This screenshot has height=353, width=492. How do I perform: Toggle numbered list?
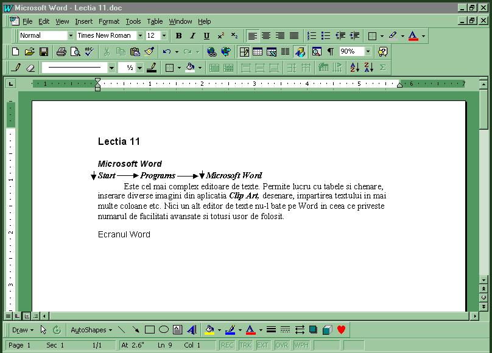click(312, 36)
